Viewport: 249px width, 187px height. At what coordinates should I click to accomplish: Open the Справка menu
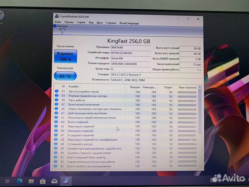[111, 23]
